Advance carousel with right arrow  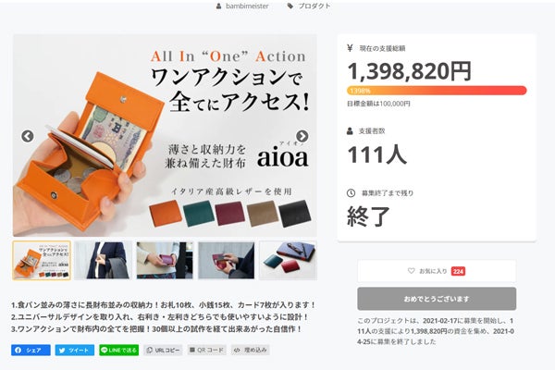pos(302,137)
